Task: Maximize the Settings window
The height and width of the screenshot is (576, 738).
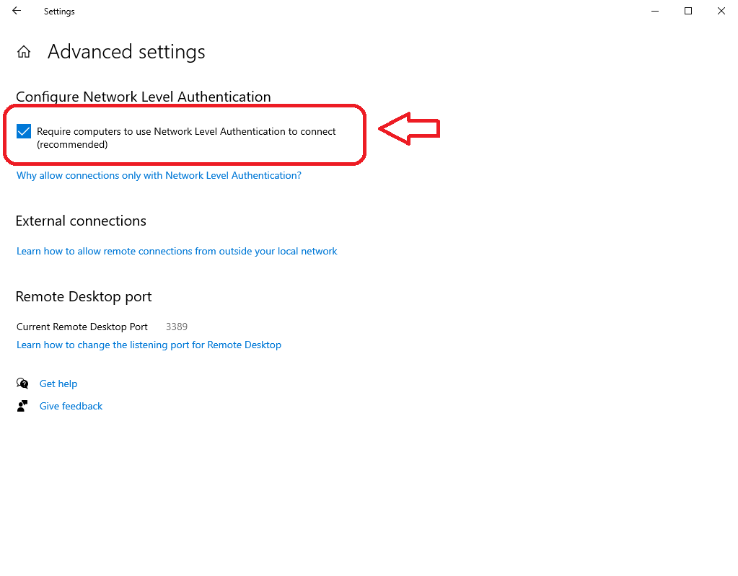Action: tap(688, 12)
